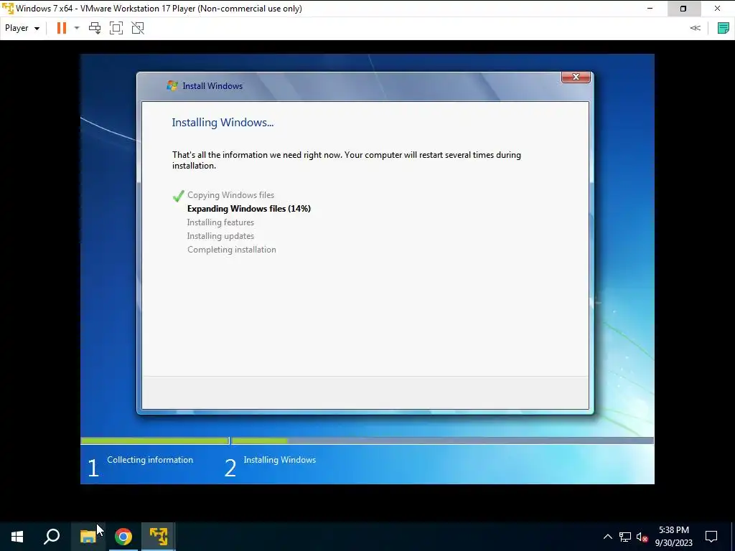Select the 'Copying Windows files' step text
Viewport: 735px width, 551px height.
230,195
